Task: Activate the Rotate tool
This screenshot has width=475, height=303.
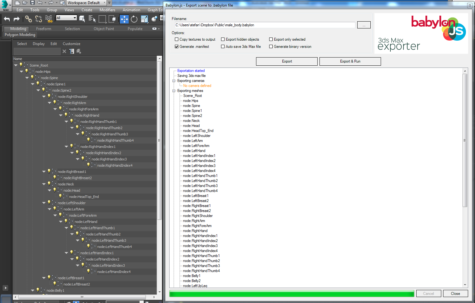Action: pyautogui.click(x=134, y=19)
